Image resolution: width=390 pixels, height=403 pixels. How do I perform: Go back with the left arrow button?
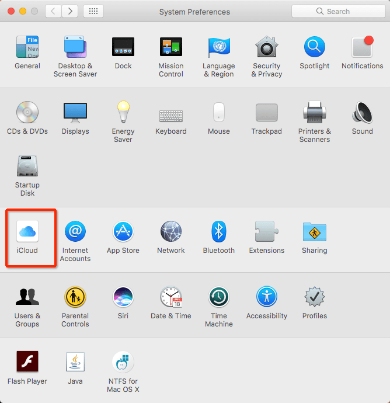pyautogui.click(x=53, y=11)
